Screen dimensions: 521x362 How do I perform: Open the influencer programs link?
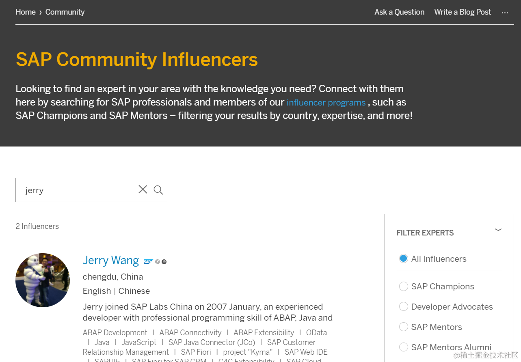(326, 103)
